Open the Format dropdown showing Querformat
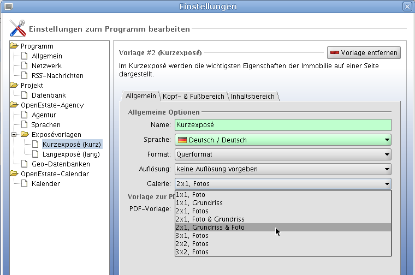The height and width of the screenshot is (275, 415). (x=283, y=154)
